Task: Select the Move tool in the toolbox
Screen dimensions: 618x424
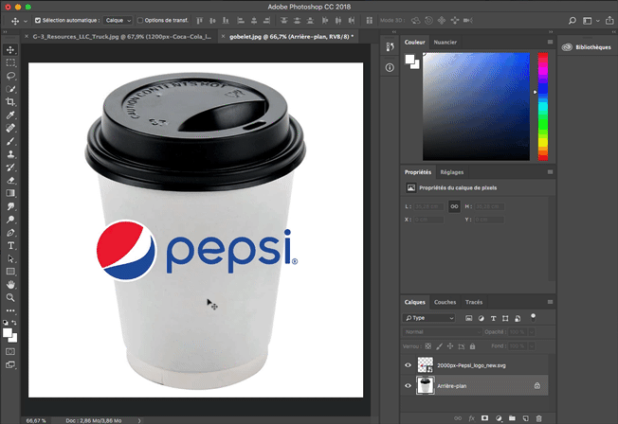Action: [10, 49]
